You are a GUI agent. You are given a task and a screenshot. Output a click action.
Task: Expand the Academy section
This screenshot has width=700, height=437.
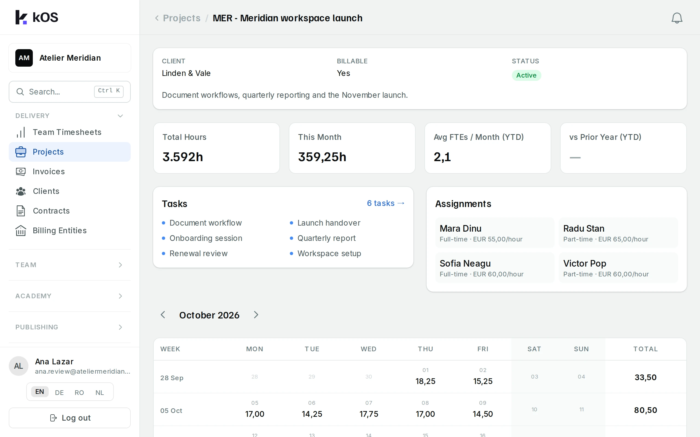point(70,296)
